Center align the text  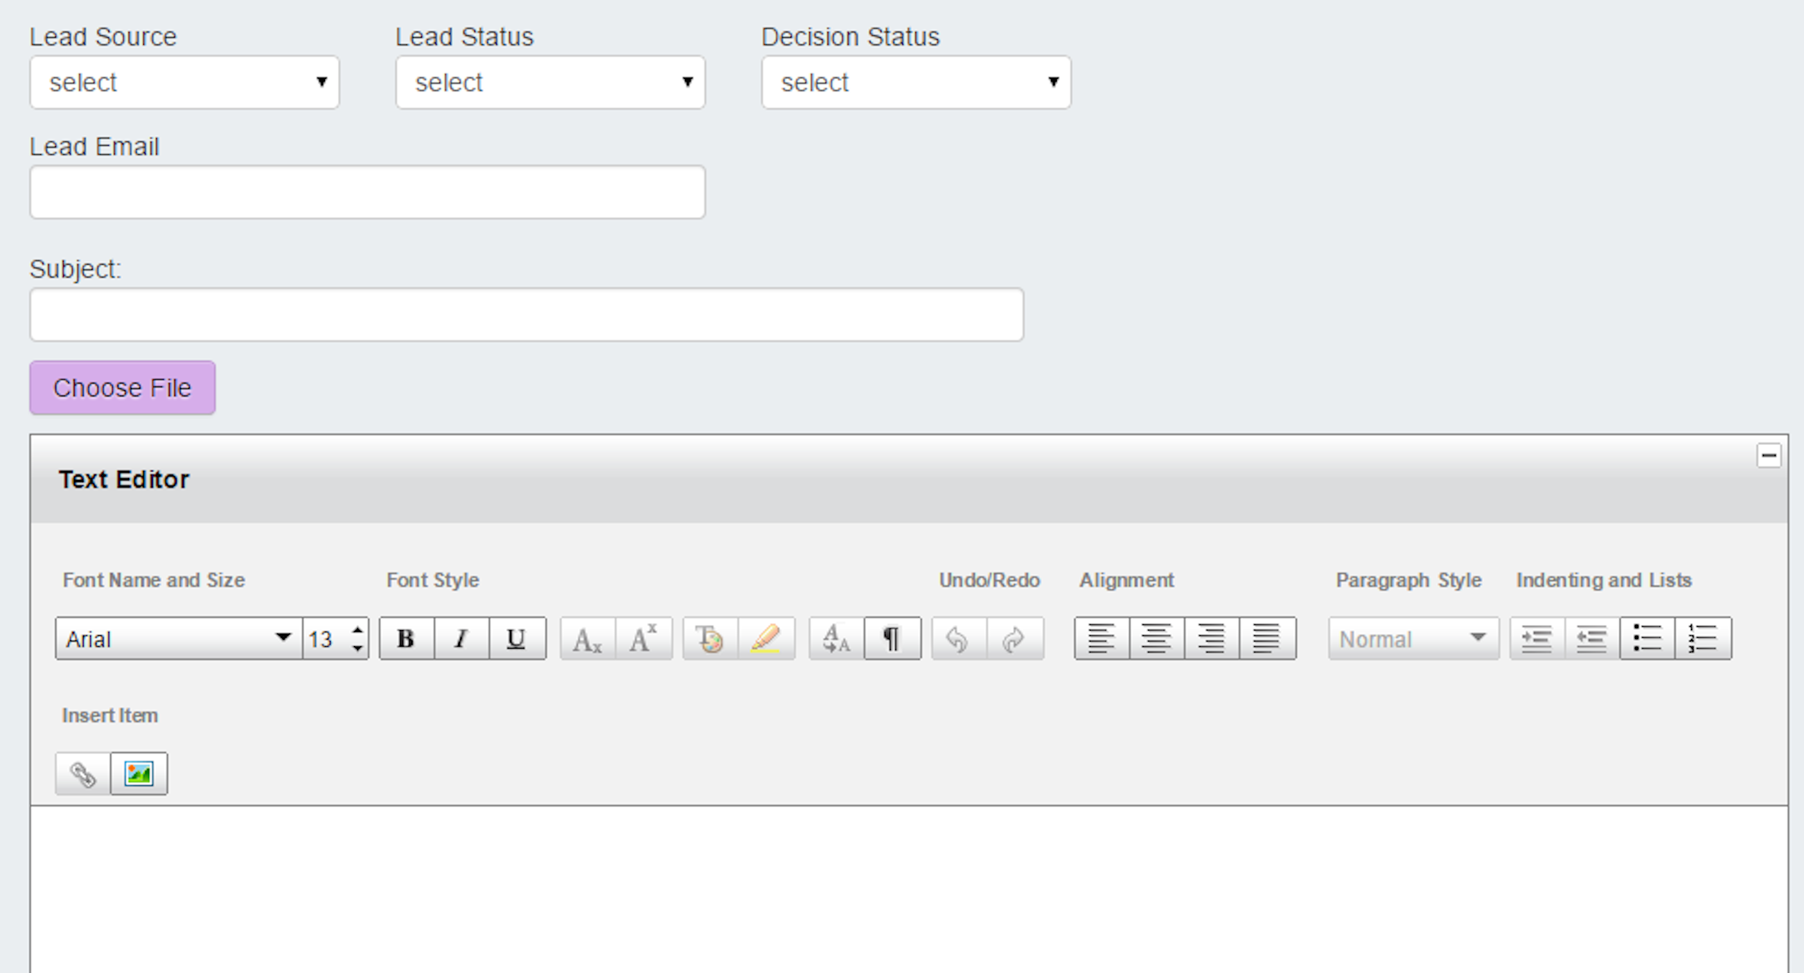(1156, 638)
